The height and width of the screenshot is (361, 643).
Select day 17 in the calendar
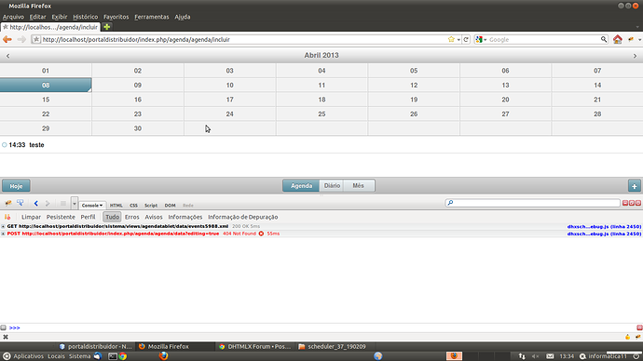pos(229,100)
